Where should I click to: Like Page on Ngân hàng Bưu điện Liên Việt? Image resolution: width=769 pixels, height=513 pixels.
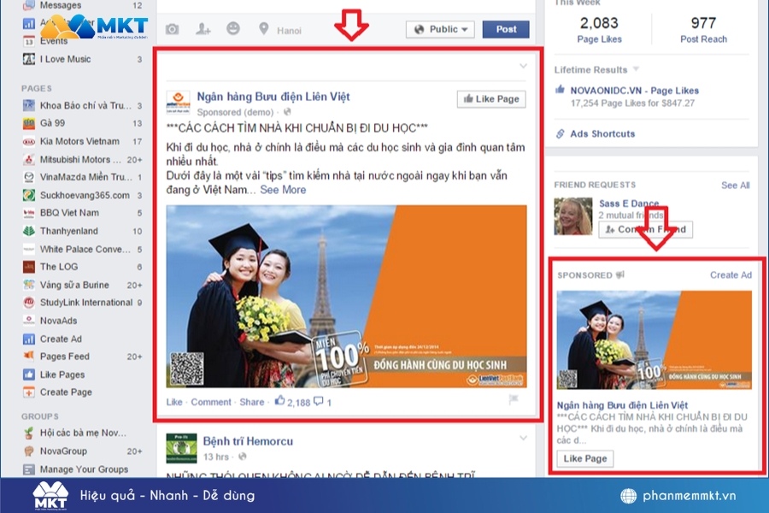tap(491, 98)
